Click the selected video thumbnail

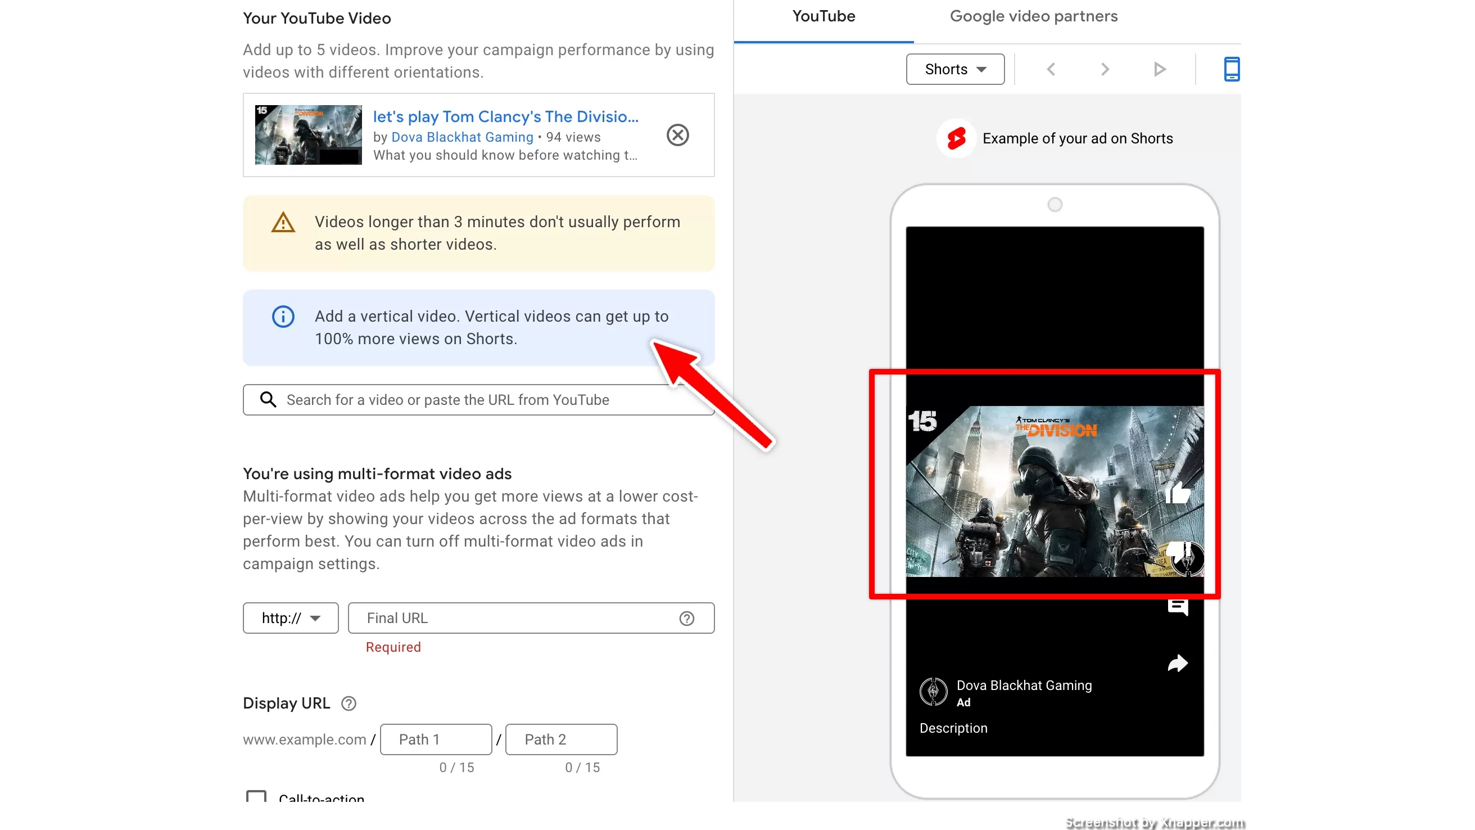308,134
